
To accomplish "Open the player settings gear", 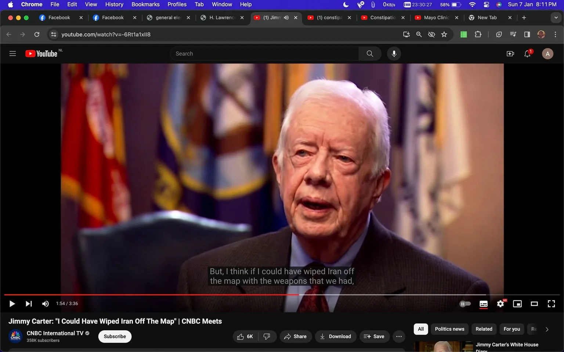I will (500, 304).
